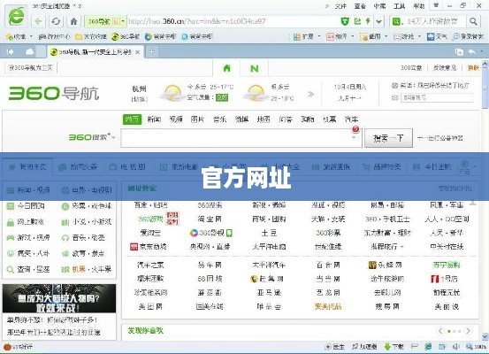The image size is (489, 354).
Task: Go back with the back arrow
Action: pos(38,21)
